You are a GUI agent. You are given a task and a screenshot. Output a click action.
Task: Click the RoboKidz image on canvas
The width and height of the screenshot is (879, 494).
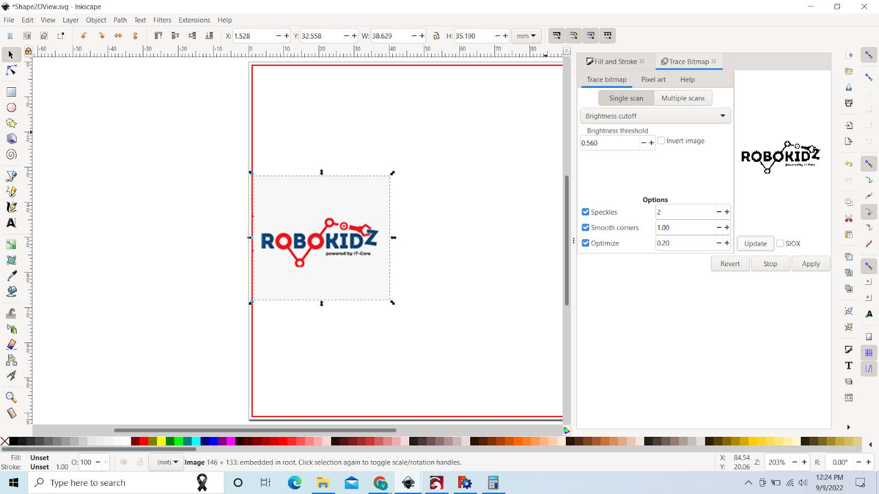click(x=321, y=238)
